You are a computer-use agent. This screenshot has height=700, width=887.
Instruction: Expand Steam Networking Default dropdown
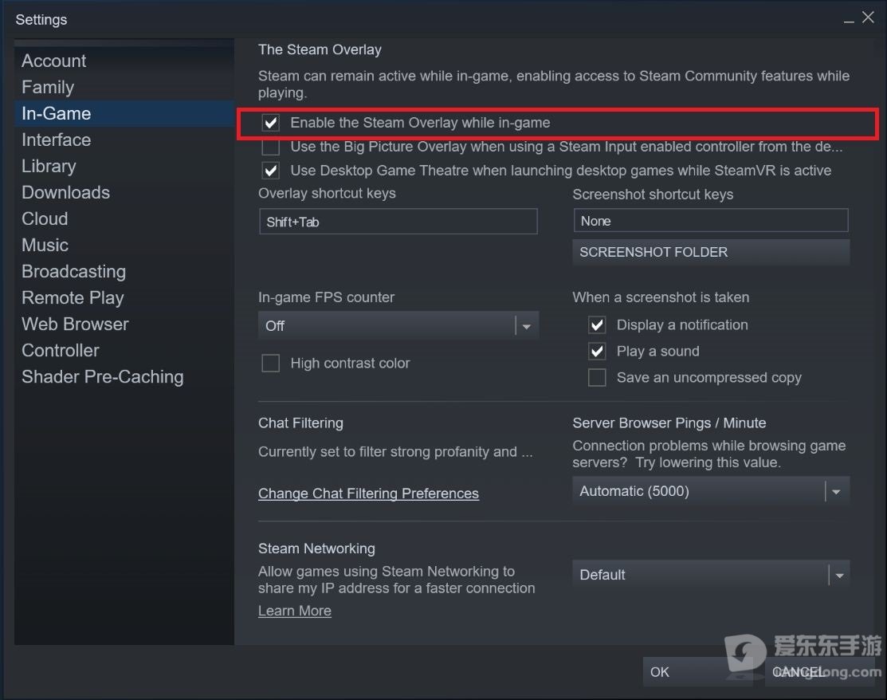point(711,575)
